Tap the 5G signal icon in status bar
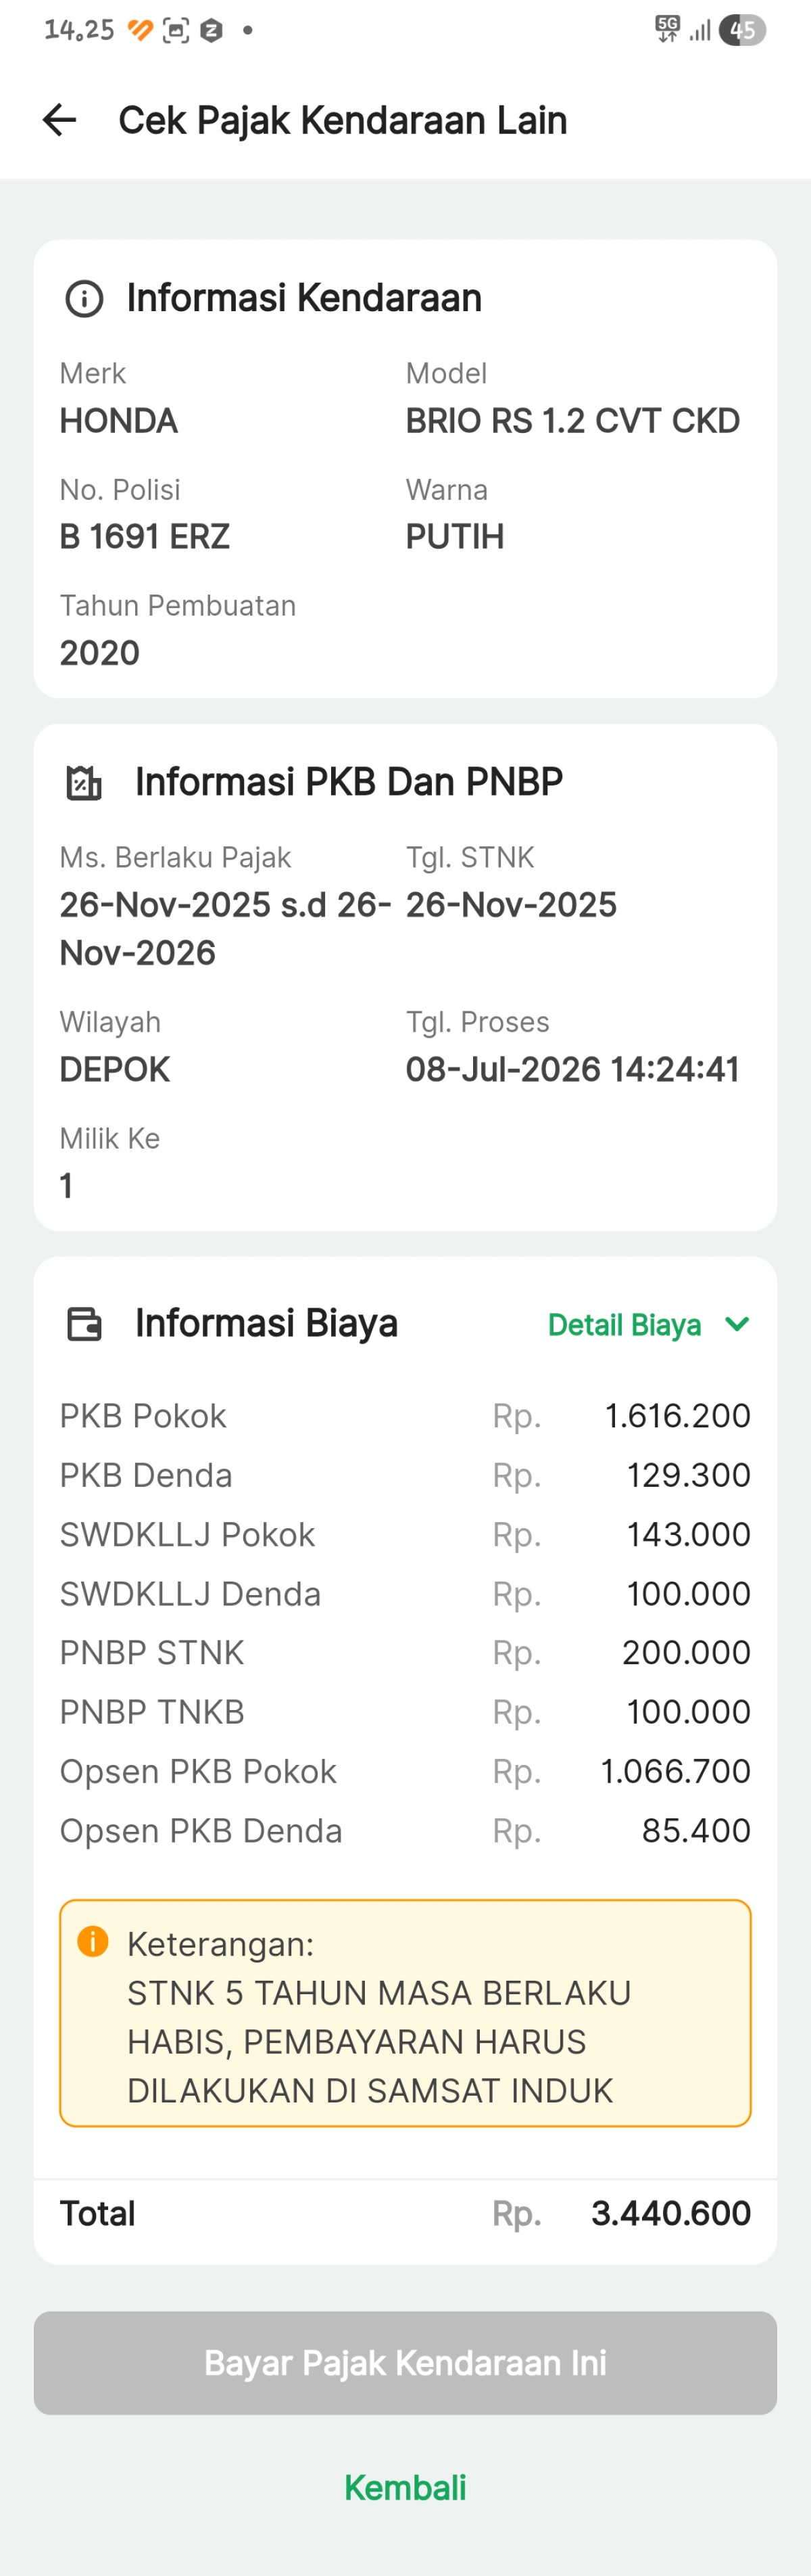Viewport: 811px width, 2576px height. point(667,29)
